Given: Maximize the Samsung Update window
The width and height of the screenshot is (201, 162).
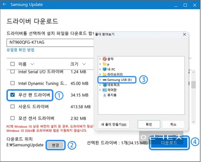Looking at the screenshot, I should (x=185, y=5).
